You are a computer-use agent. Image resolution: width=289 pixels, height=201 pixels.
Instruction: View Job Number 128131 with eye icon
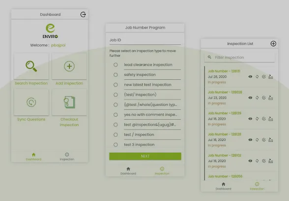point(250,77)
